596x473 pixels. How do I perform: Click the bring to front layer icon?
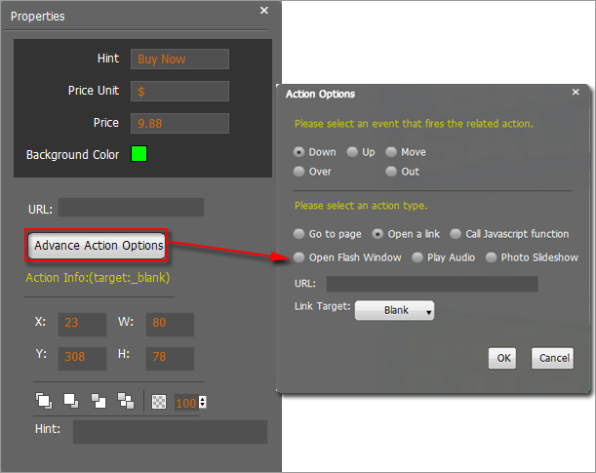[x=43, y=400]
